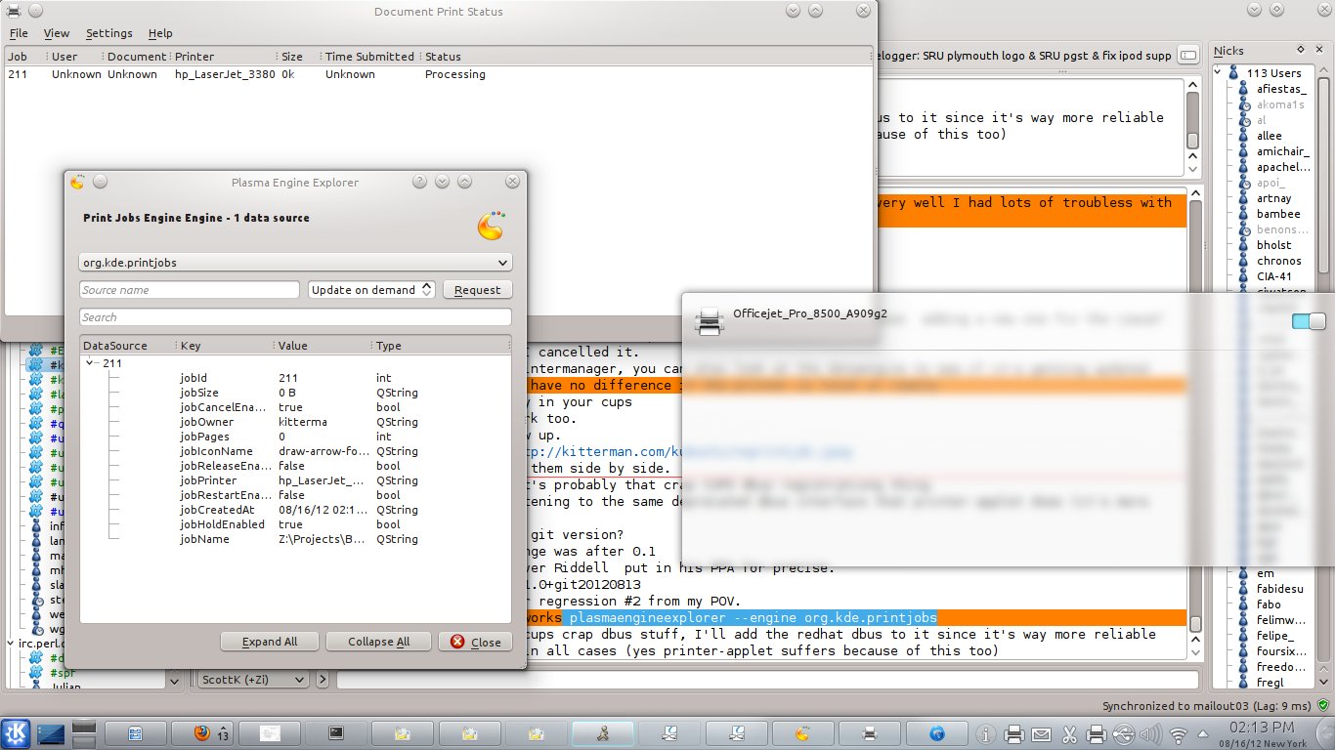The image size is (1335, 750).
Task: Click the Officejet_Pro_8500 printer icon
Action: tap(709, 321)
